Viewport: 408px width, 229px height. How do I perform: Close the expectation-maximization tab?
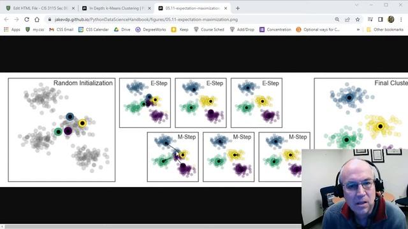click(x=226, y=8)
